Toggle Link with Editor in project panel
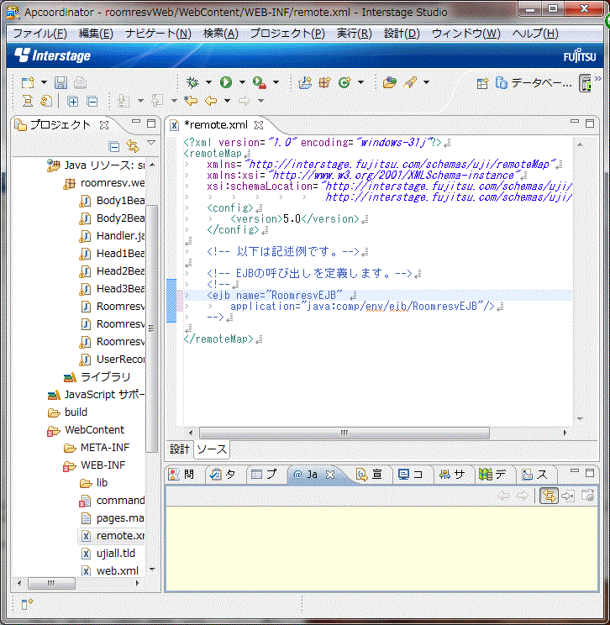The height and width of the screenshot is (625, 610). pyautogui.click(x=133, y=147)
